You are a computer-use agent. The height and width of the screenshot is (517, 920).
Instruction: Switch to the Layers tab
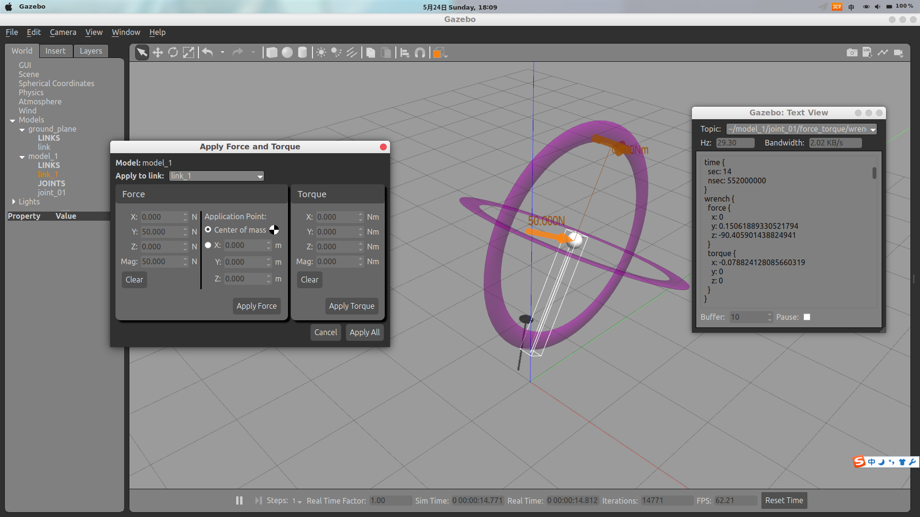(x=91, y=51)
